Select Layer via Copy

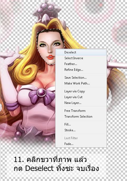tap(81, 91)
